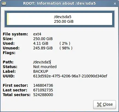Viewport: 119px width, 112px height.
Task: Close the dialog with the title bar X
Action: [115, 4]
